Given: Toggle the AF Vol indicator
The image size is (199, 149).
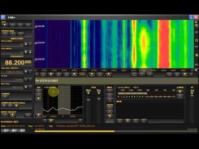Looking at the screenshot, I should pyautogui.click(x=192, y=94).
